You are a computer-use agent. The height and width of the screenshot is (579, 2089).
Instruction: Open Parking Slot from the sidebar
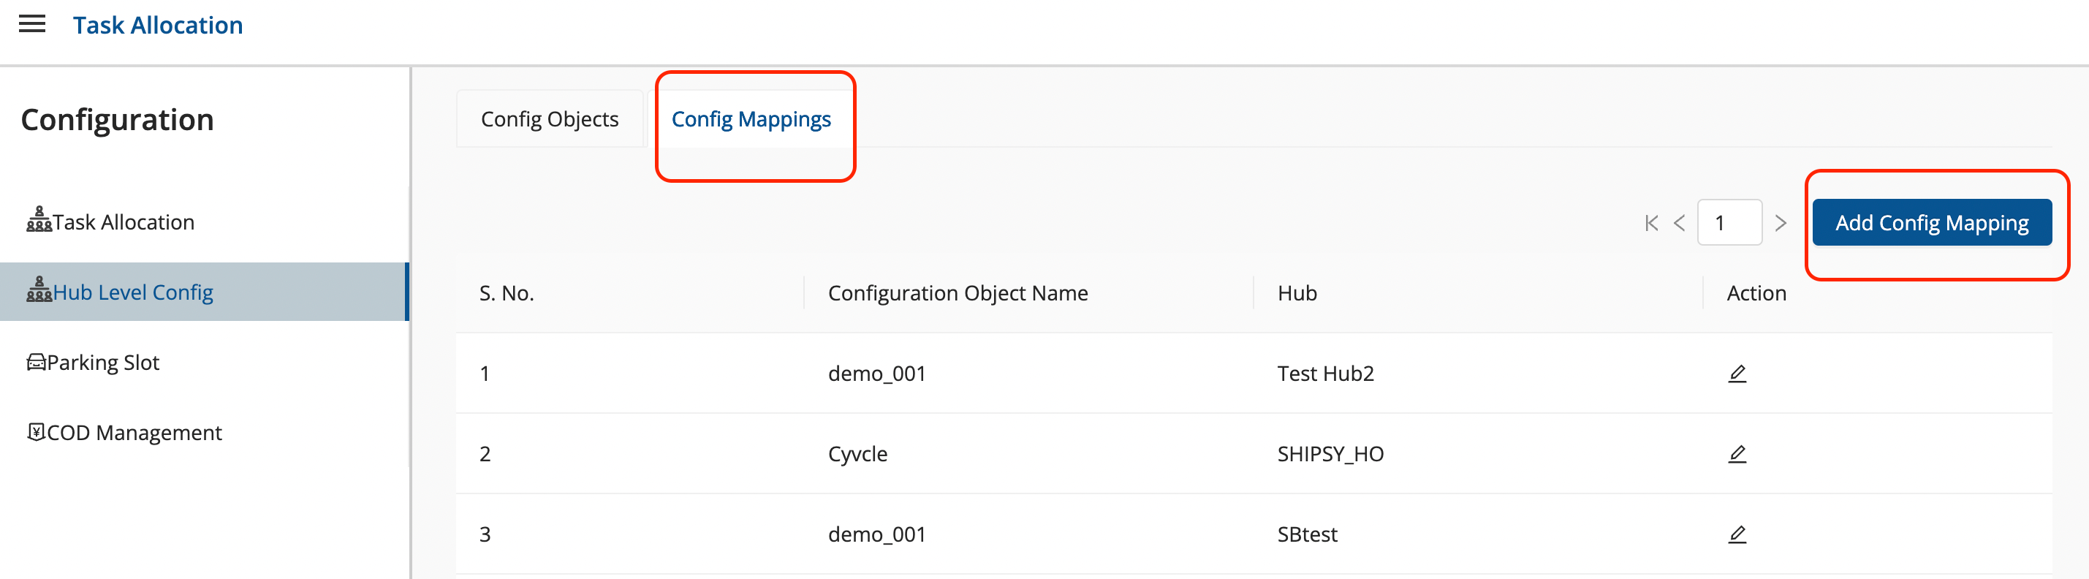coord(103,363)
